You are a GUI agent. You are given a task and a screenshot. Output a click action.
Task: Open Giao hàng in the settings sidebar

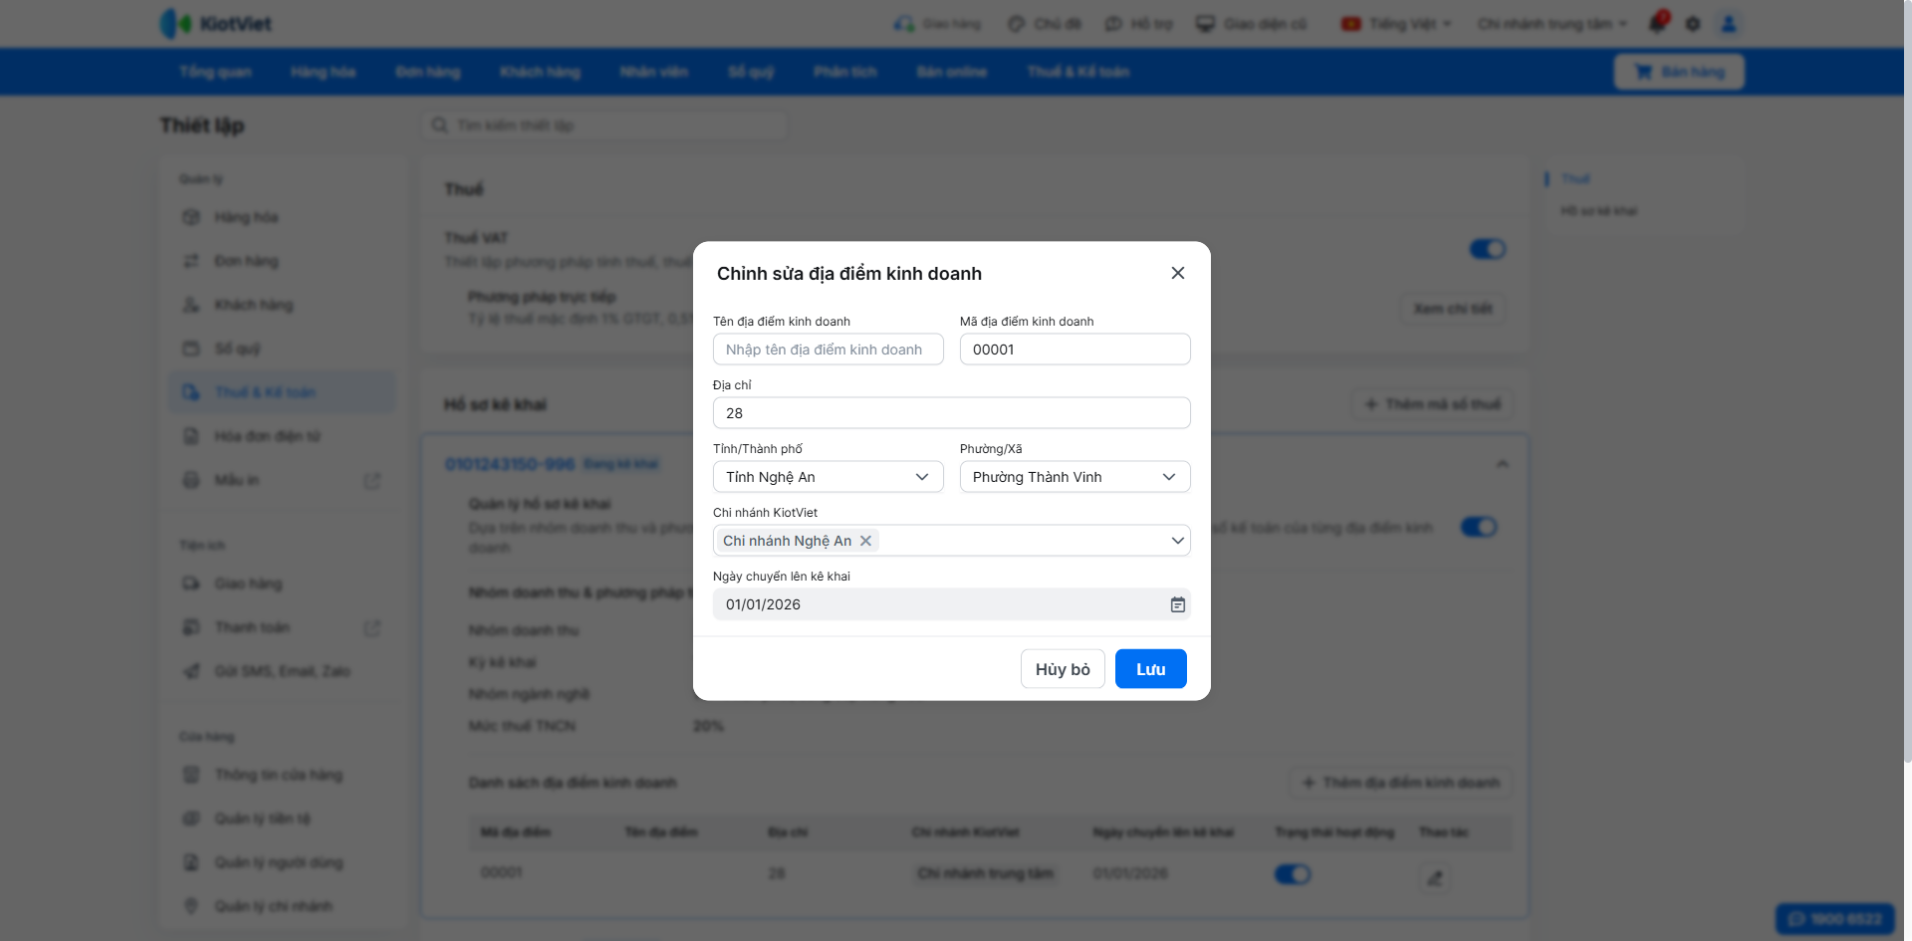click(x=282, y=584)
